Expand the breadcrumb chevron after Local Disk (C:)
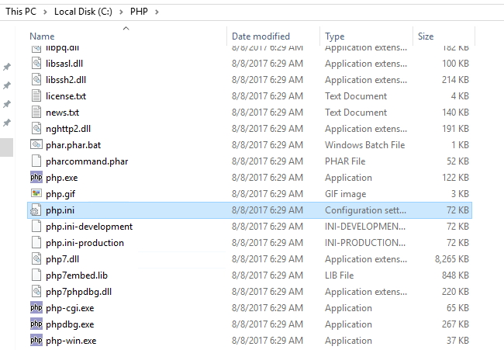 [121, 12]
